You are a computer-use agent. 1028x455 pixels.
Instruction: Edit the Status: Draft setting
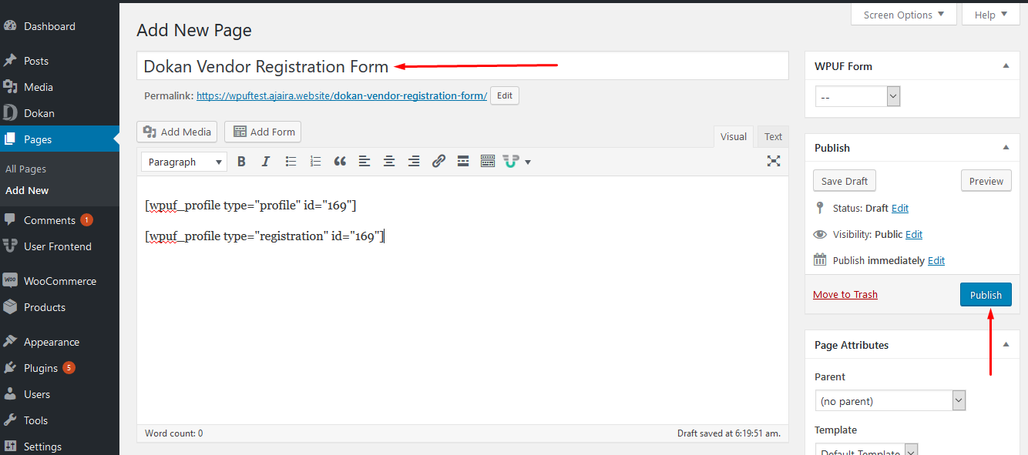[900, 208]
